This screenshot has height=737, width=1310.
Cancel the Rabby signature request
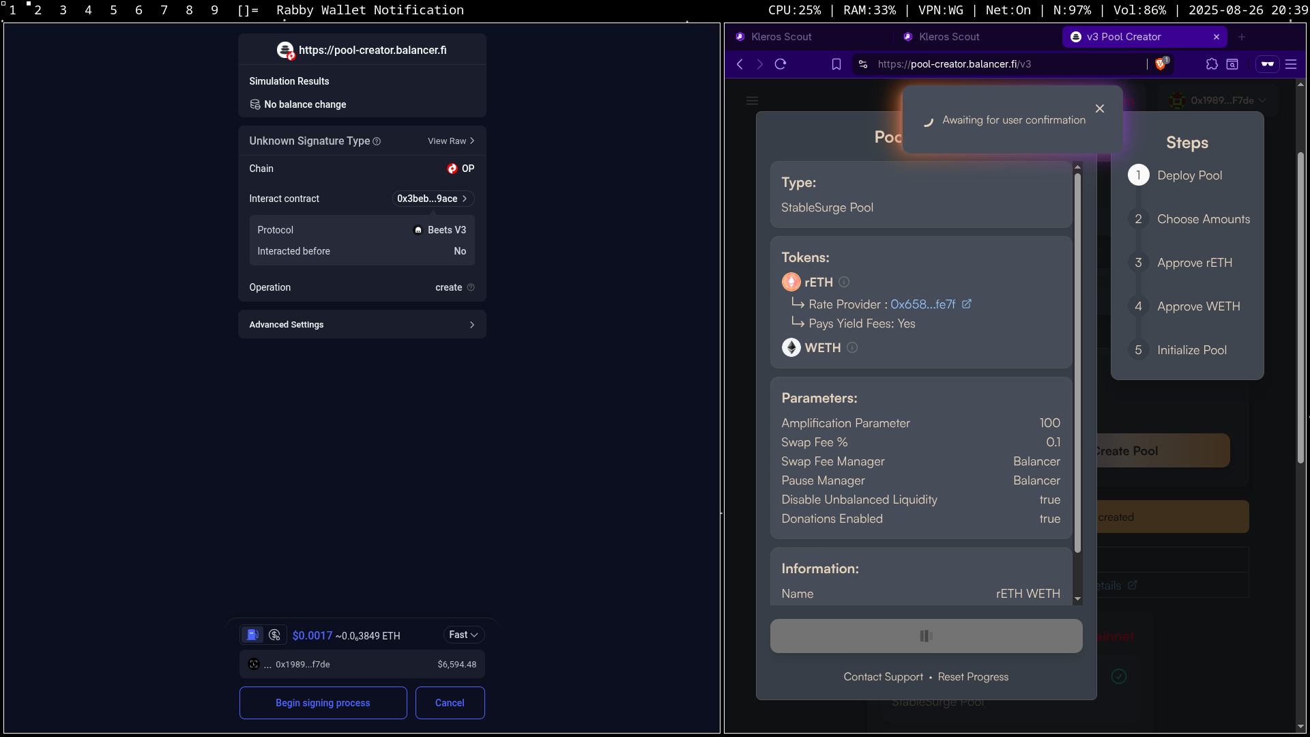[x=450, y=703]
